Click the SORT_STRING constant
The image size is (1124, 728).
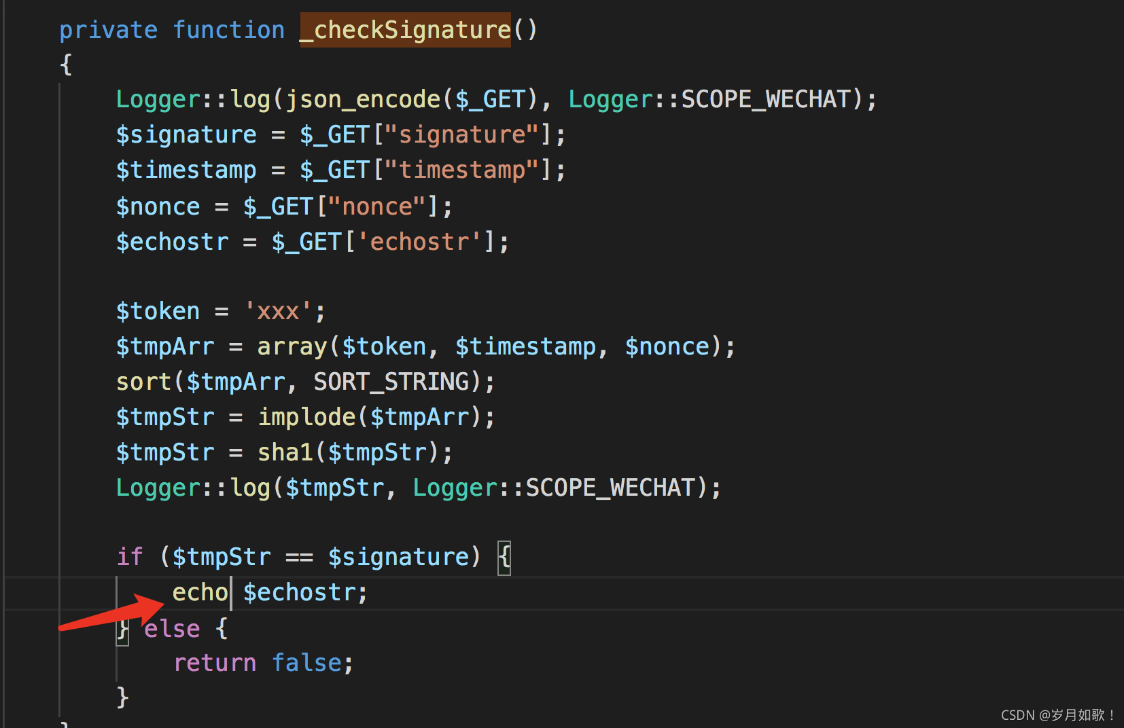391,382
